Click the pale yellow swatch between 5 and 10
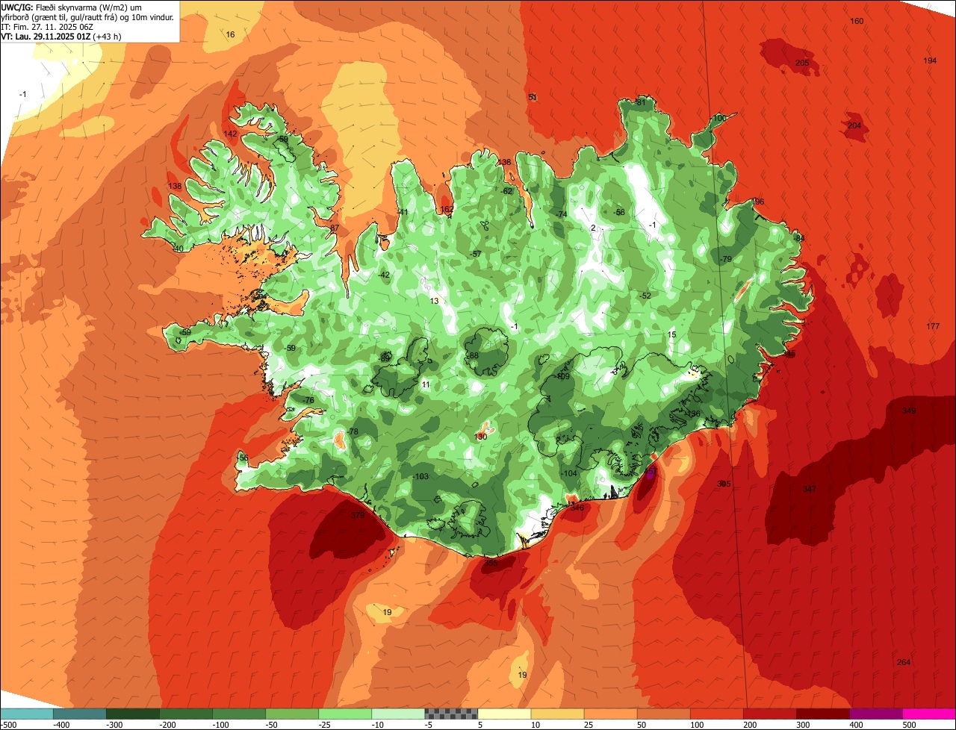 504,714
